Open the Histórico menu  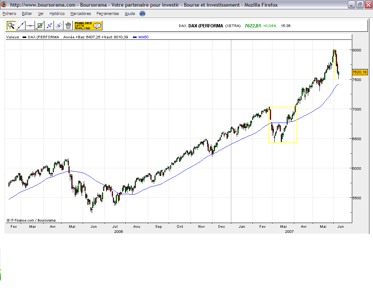pos(57,14)
